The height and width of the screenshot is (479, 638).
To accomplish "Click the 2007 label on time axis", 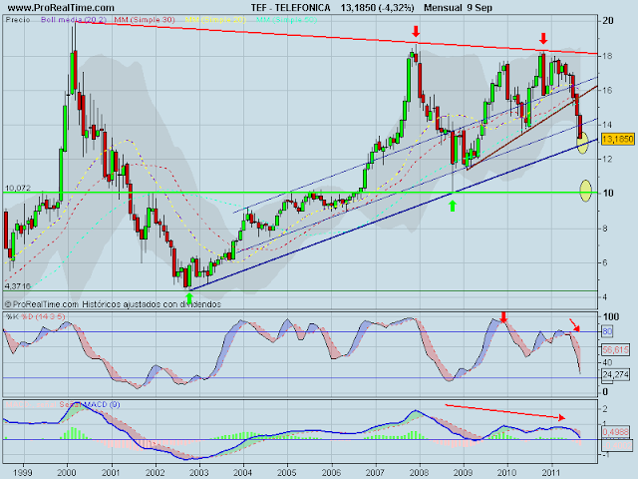I will coord(375,472).
